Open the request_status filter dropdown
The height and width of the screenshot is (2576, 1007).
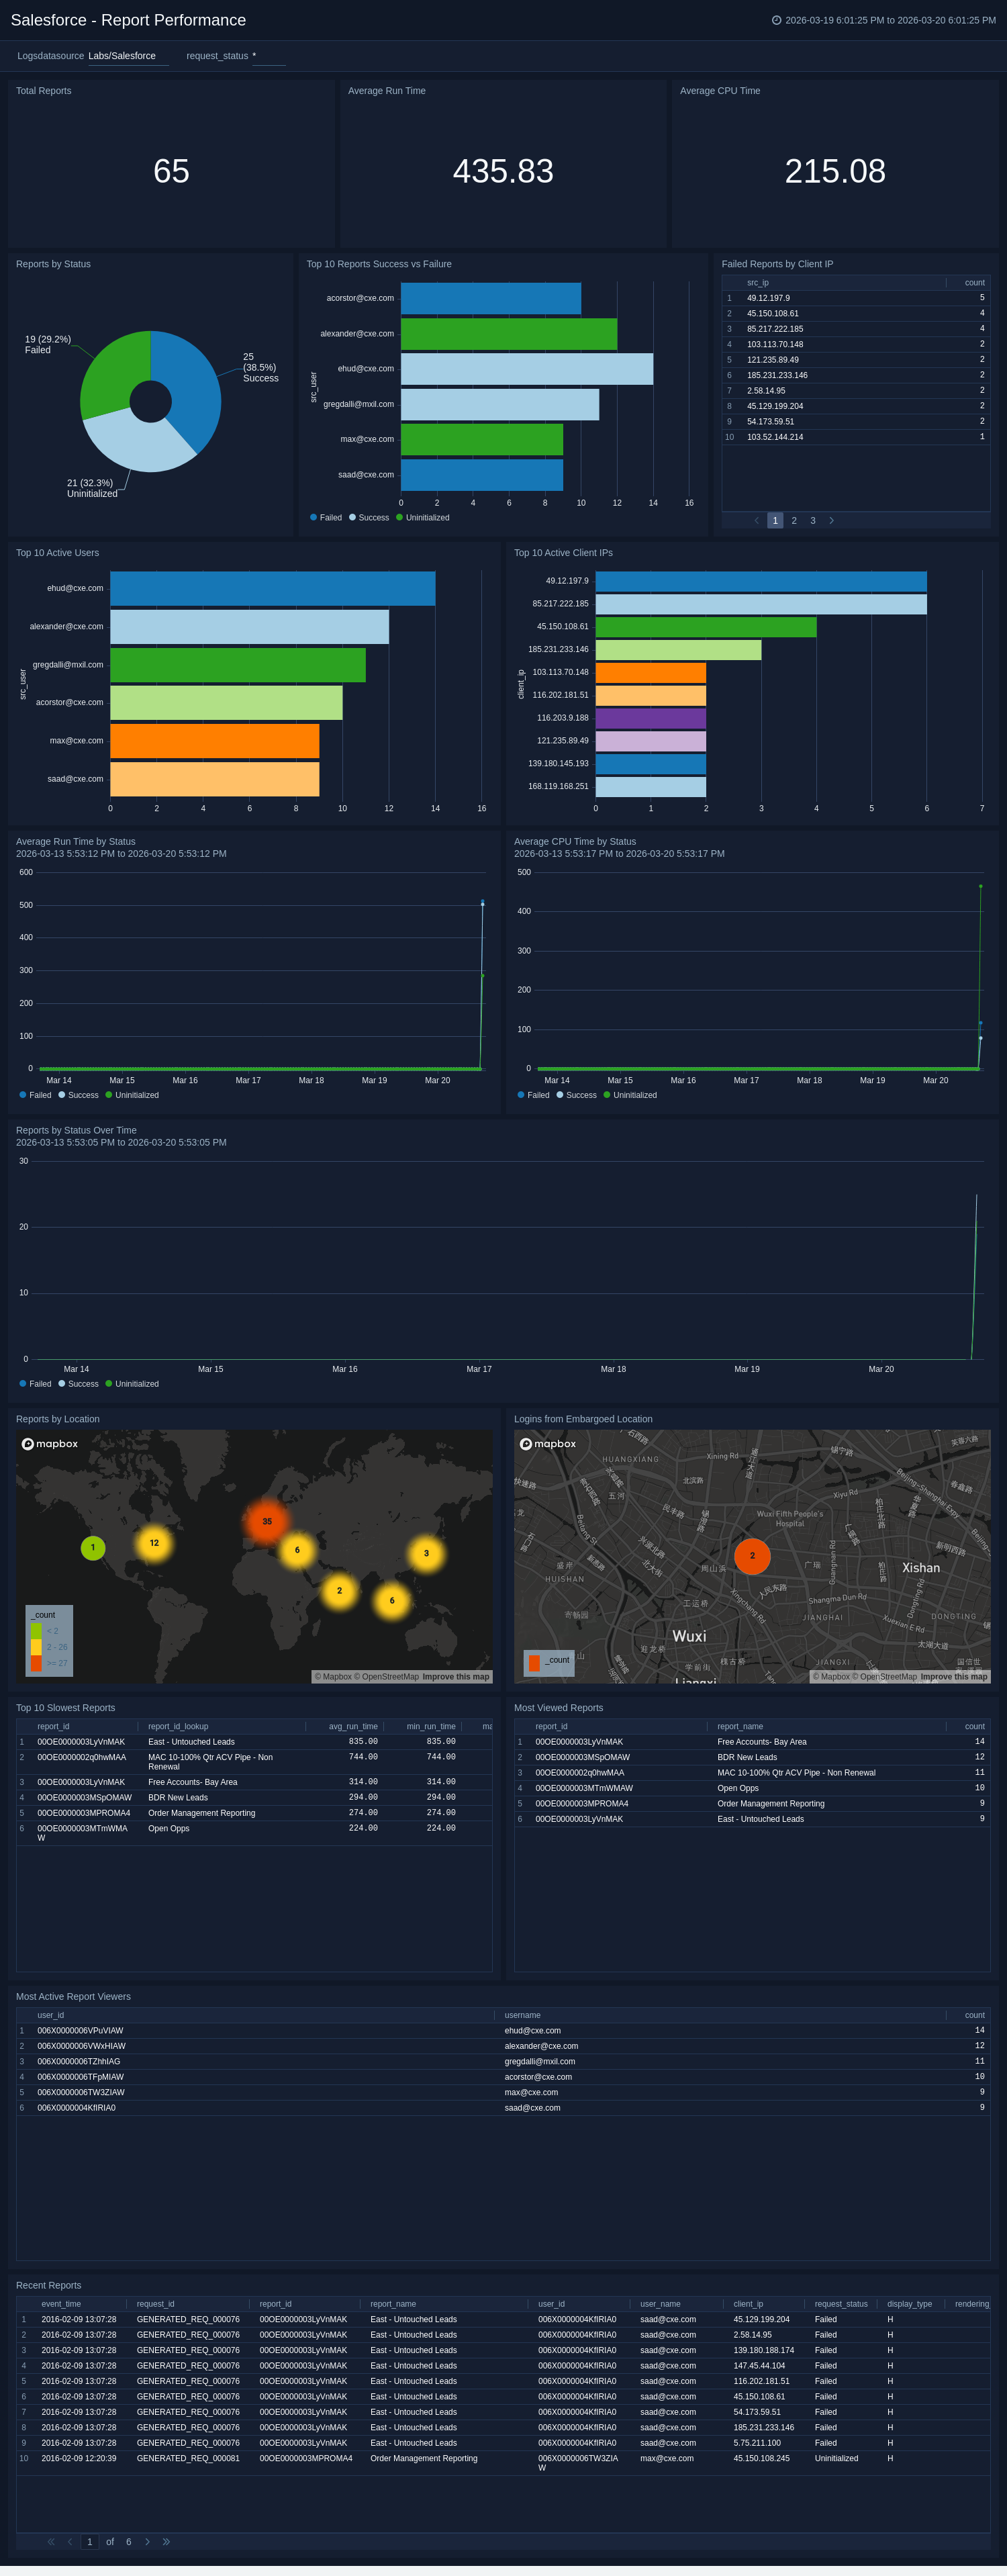coord(268,56)
